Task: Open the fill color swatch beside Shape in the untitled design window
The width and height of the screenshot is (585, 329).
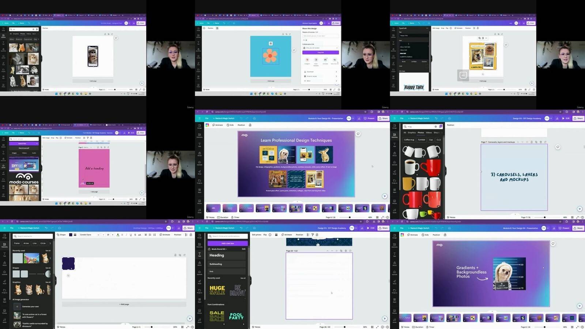Action: point(71,235)
